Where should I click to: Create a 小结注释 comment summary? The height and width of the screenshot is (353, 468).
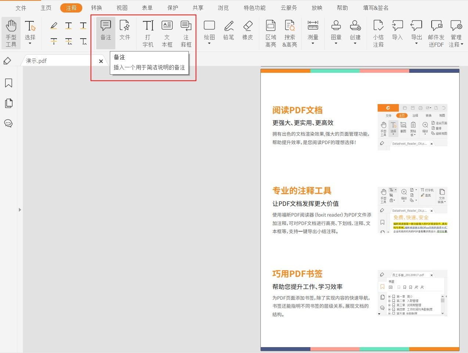[x=378, y=33]
